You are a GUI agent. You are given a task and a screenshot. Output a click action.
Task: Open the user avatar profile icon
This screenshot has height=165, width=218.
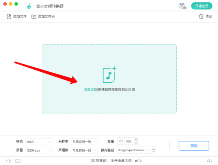(182, 6)
